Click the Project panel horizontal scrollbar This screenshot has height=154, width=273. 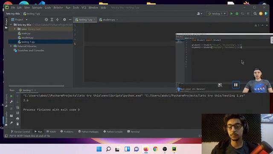36,86
